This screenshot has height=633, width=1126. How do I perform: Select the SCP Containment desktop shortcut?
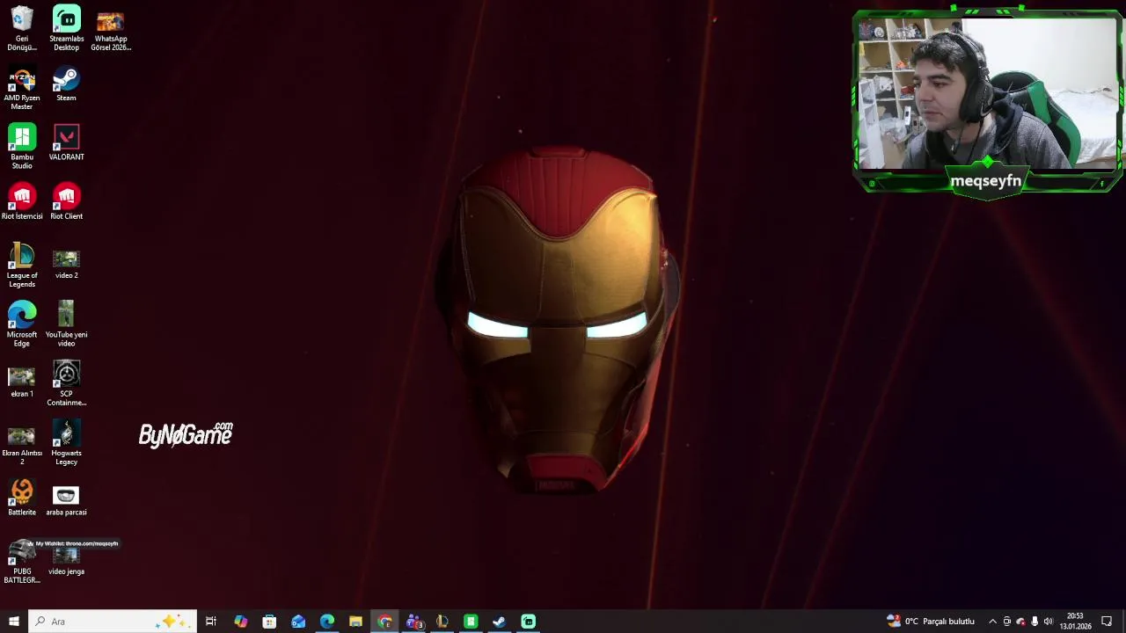click(x=66, y=383)
